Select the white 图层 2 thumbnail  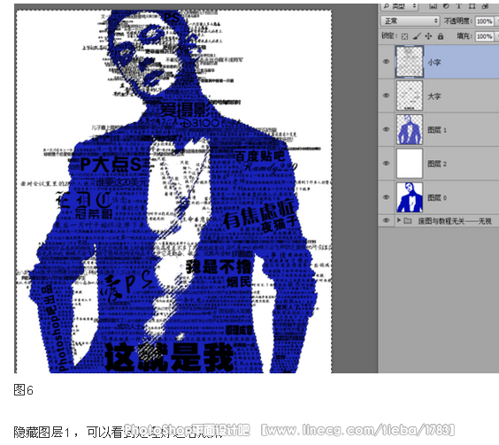pyautogui.click(x=410, y=164)
